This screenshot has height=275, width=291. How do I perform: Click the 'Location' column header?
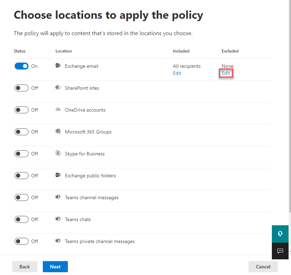(64, 51)
